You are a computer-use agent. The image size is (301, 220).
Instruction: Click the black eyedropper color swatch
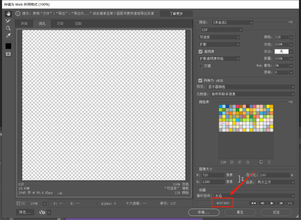[x=8, y=45]
